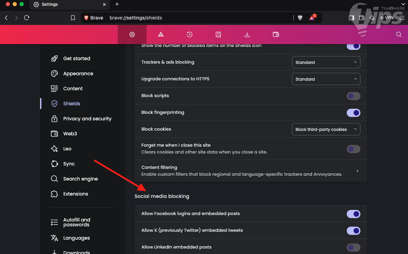Open Trackers & ads blocking dropdown
The image size is (408, 254).
(326, 62)
